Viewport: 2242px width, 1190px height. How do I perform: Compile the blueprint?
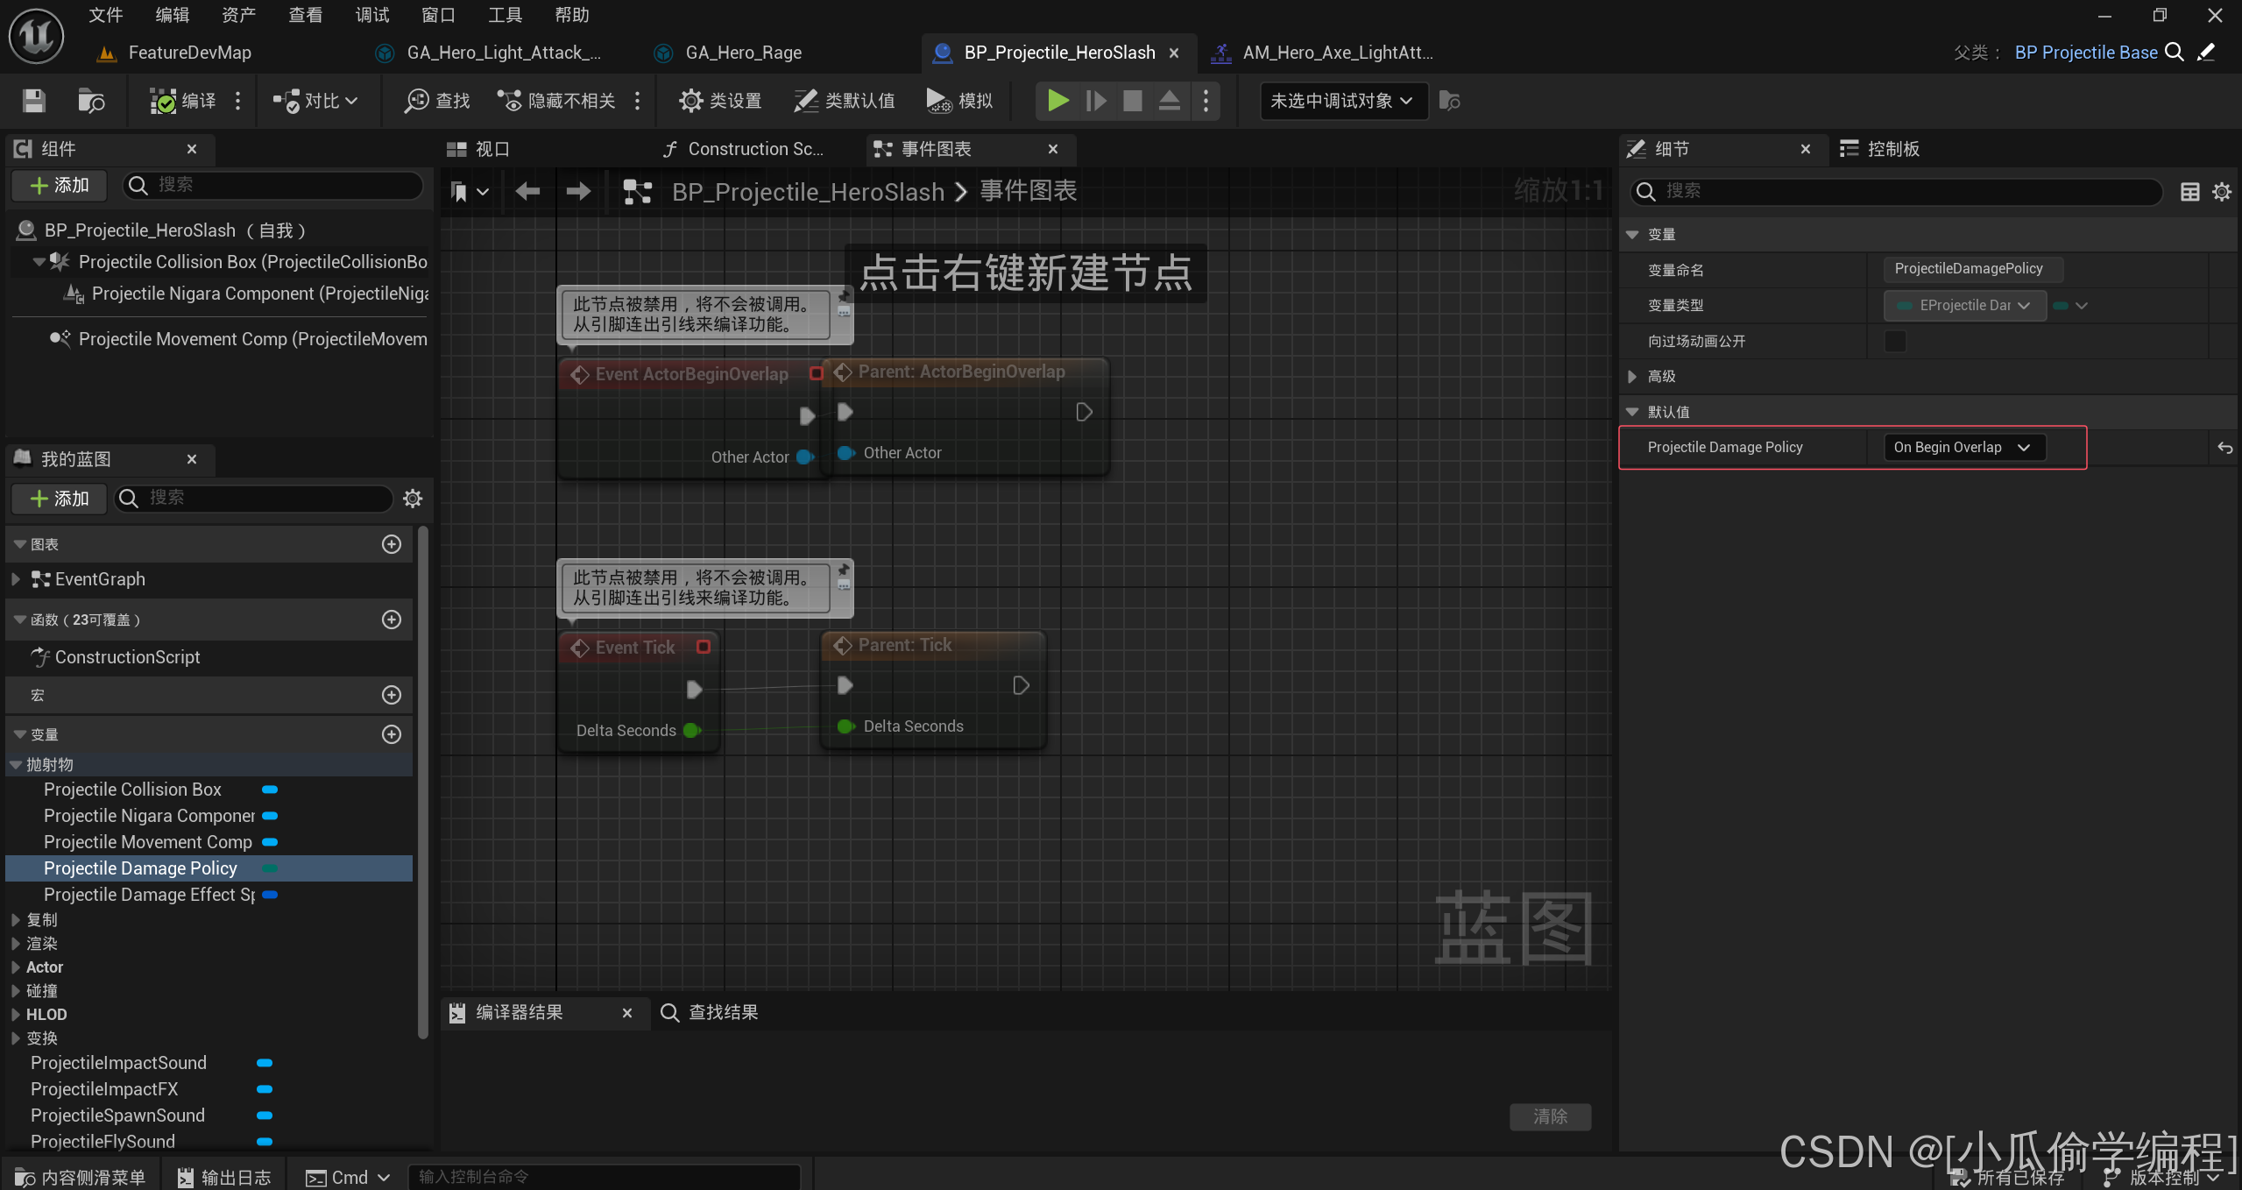tap(182, 101)
